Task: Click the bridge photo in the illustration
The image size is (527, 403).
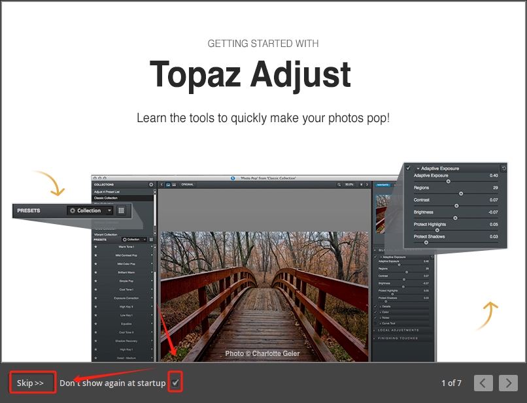Action: coord(265,296)
